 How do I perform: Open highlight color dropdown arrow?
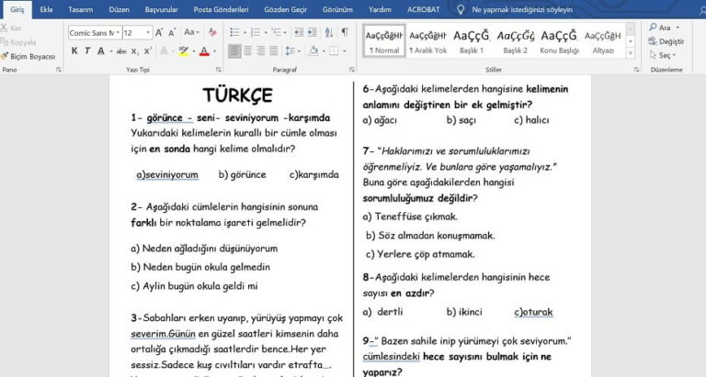[x=194, y=51]
